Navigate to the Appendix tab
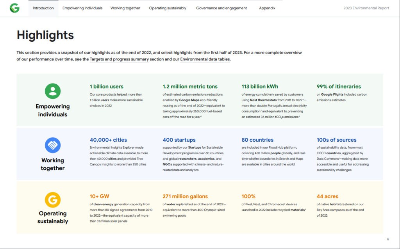Screen dimensions: 400x249 pos(267,8)
